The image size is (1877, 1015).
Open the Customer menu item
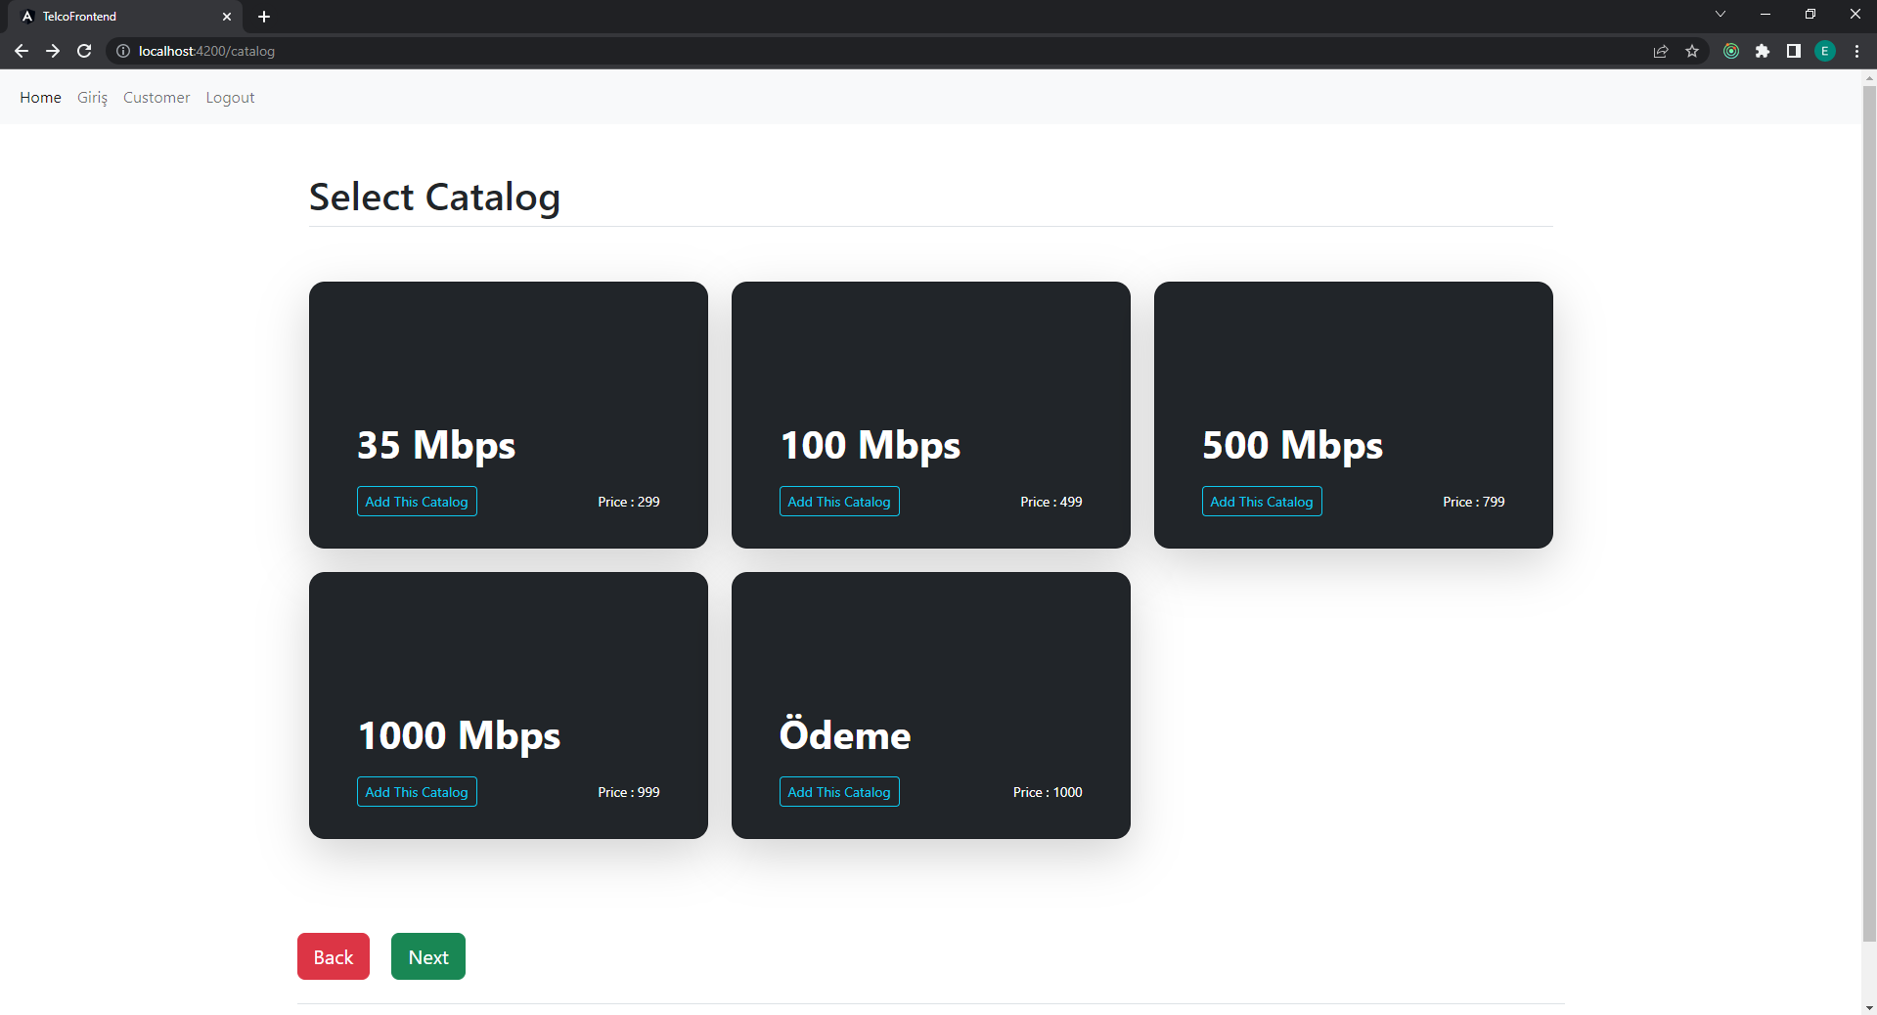coord(156,97)
